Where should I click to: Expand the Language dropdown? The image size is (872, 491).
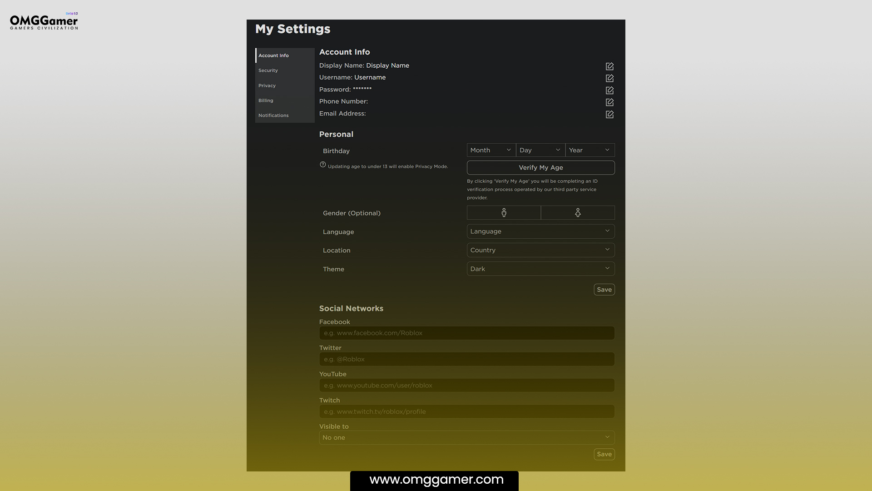point(541,231)
